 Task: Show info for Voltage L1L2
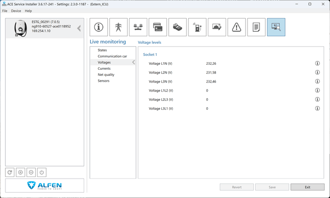(317, 90)
